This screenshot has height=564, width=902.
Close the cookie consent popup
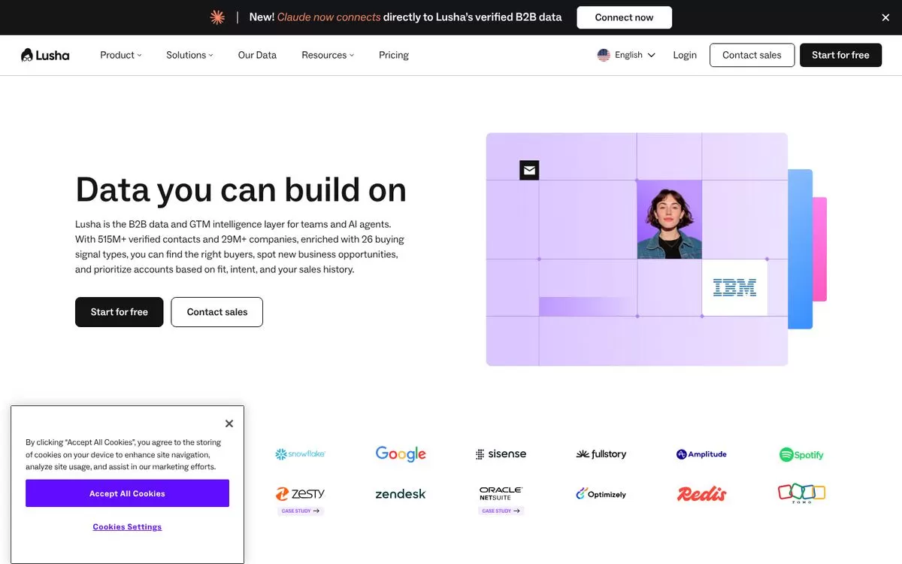(x=229, y=423)
